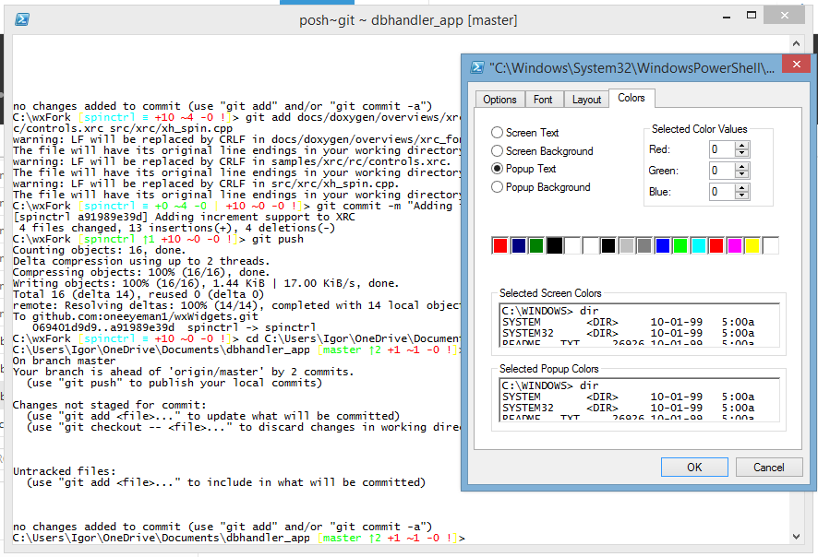The width and height of the screenshot is (818, 557).
Task: Click the scroll-up arrow of the terminal window
Action: 796,43
